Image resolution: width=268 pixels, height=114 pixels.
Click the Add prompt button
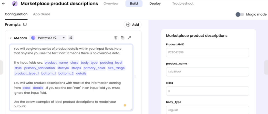(132, 24)
